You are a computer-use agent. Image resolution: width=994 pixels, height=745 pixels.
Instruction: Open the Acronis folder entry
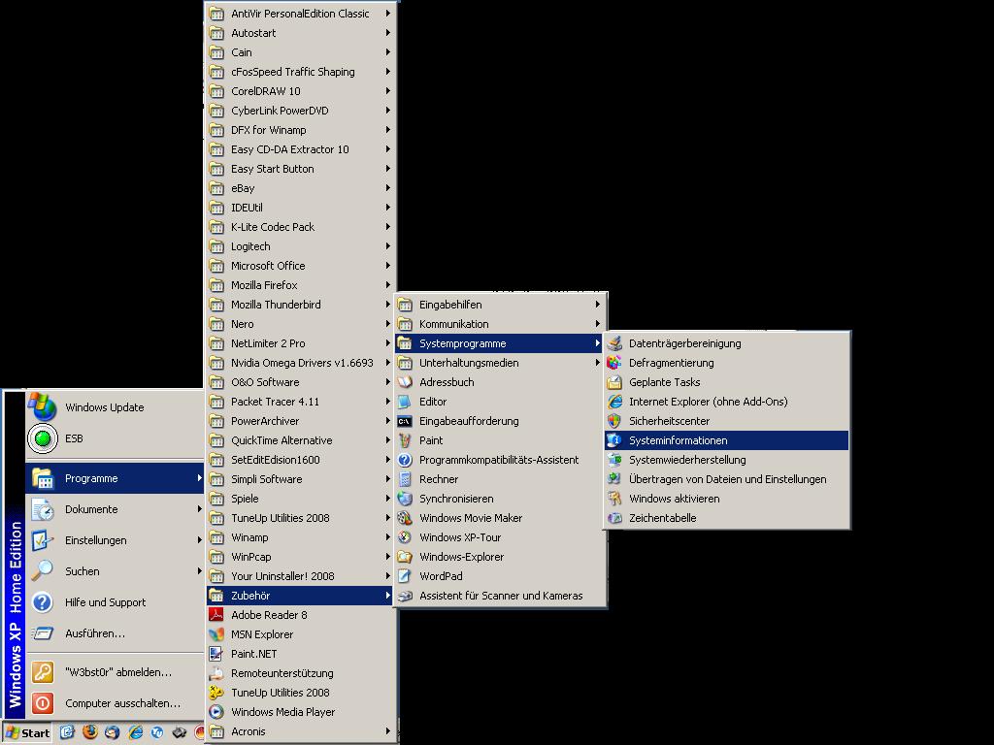[x=300, y=731]
